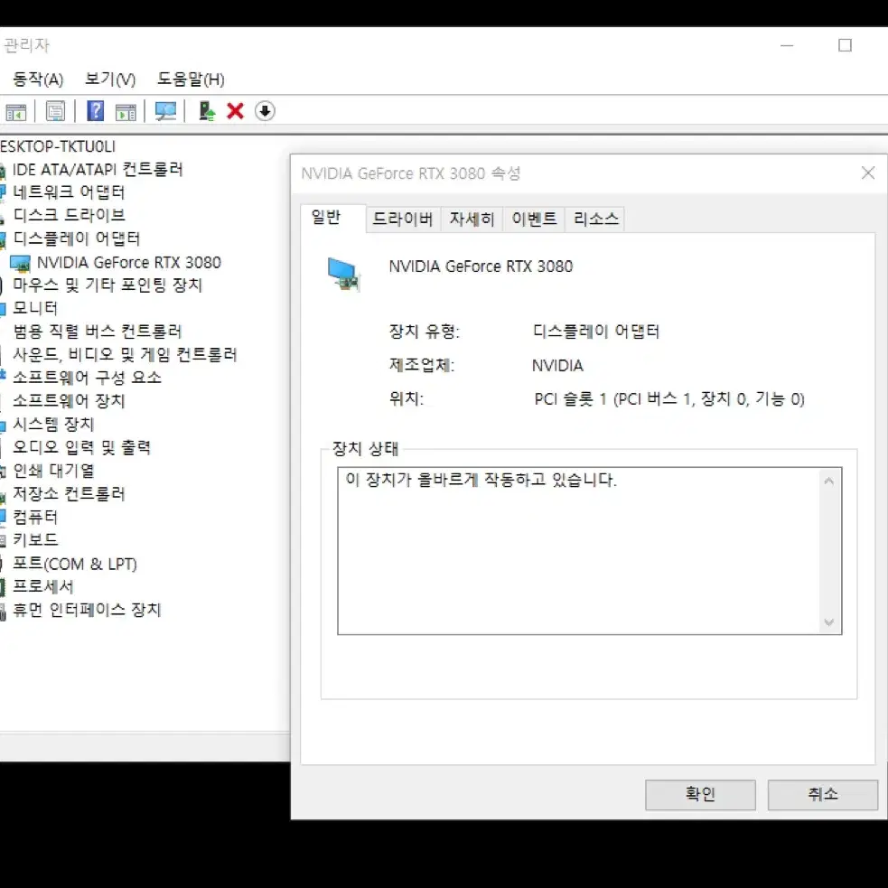Open the blue question mark help icon
Image resolution: width=888 pixels, height=888 pixels.
(95, 111)
